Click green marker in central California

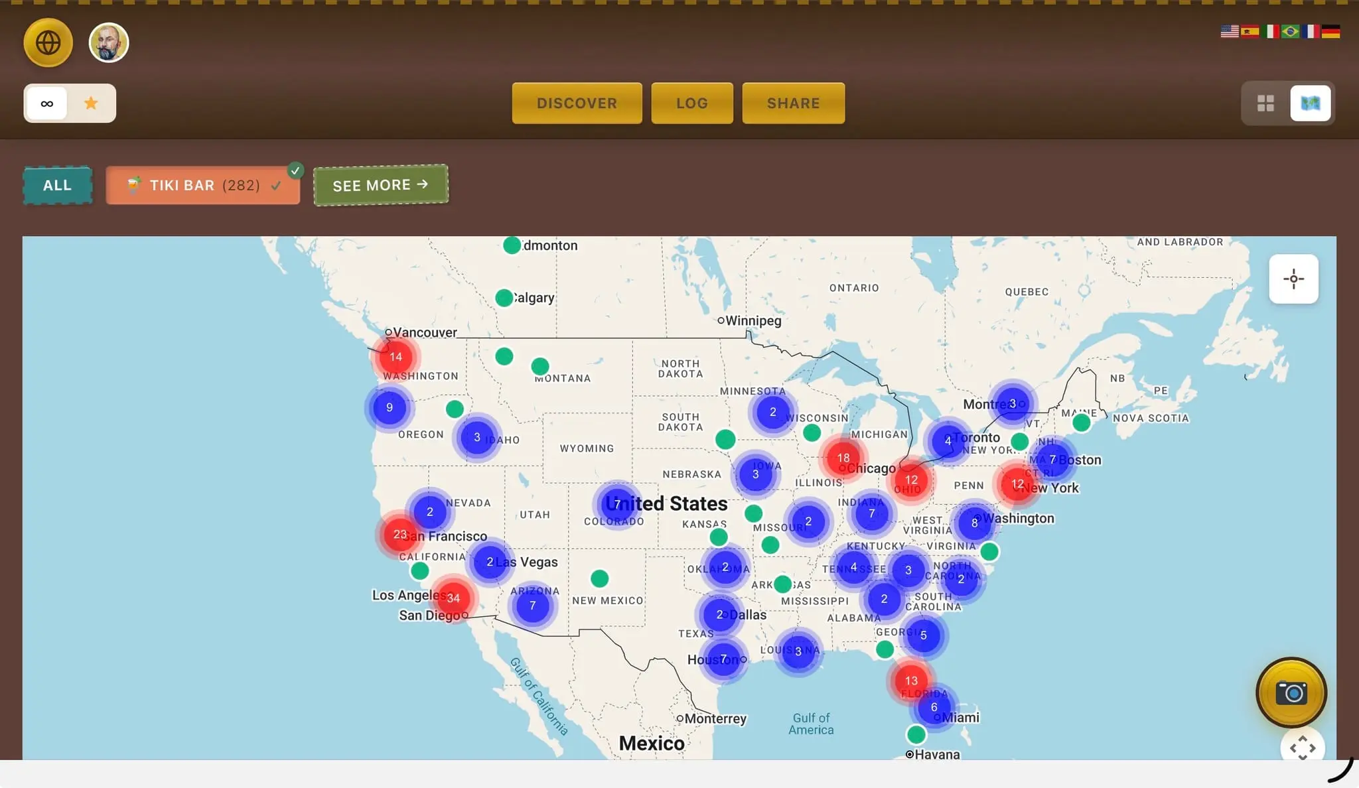tap(419, 570)
